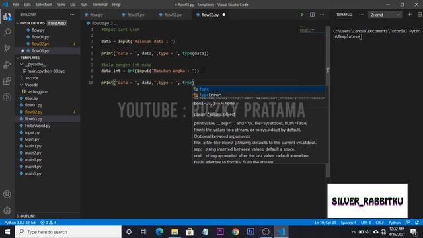Change CRLF end of line sequence

379,223
